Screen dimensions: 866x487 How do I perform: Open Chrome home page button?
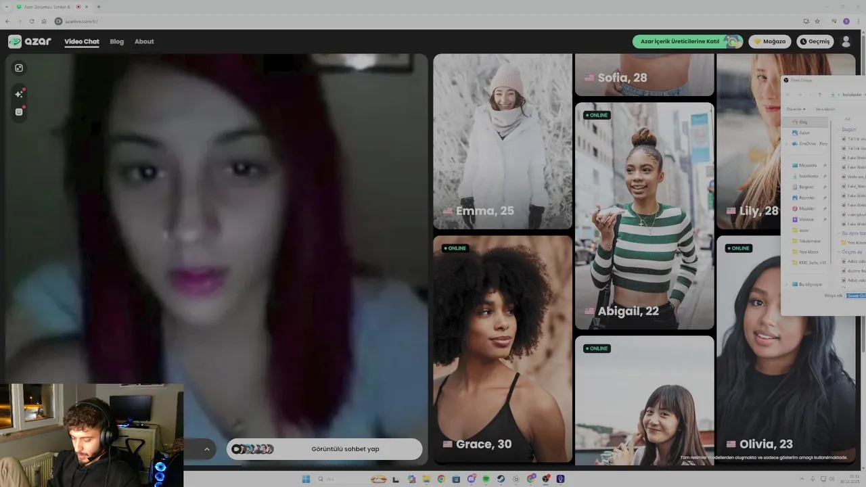pyautogui.click(x=43, y=21)
